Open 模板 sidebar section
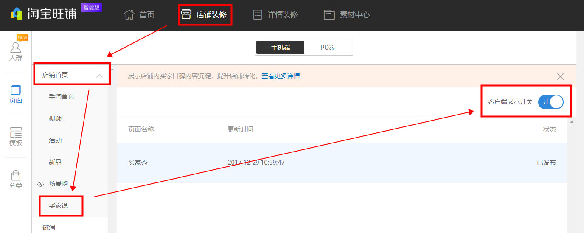584x233 pixels. 16,137
